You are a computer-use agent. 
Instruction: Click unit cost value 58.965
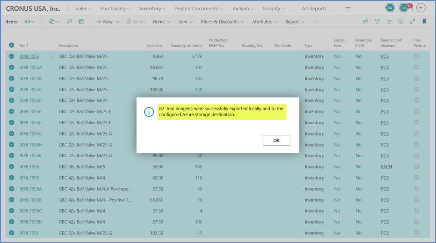[x=156, y=200]
